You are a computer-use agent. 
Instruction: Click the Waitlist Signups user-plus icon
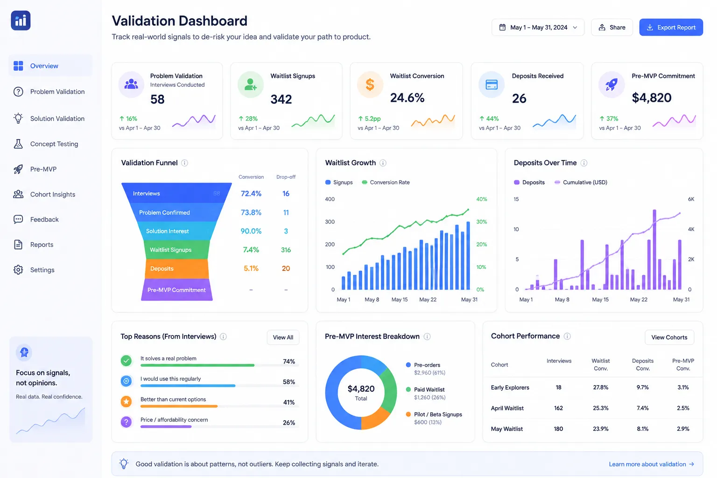[x=251, y=84]
